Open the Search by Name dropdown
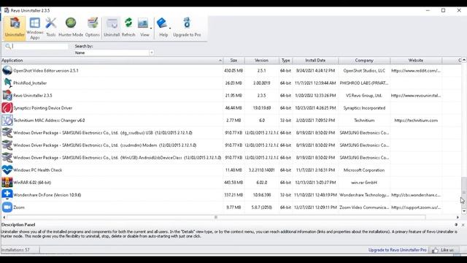 click(151, 53)
